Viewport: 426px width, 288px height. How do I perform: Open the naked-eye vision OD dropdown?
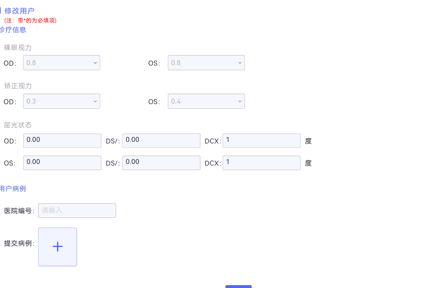tap(61, 63)
